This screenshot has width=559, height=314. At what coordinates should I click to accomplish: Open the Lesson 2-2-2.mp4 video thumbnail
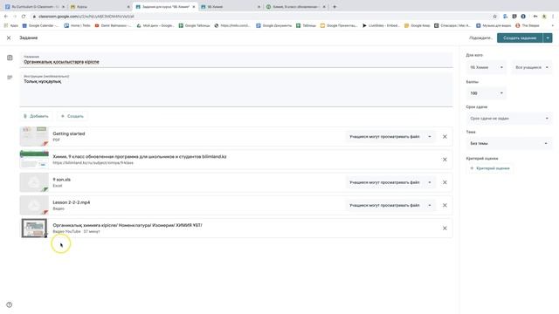coord(34,205)
